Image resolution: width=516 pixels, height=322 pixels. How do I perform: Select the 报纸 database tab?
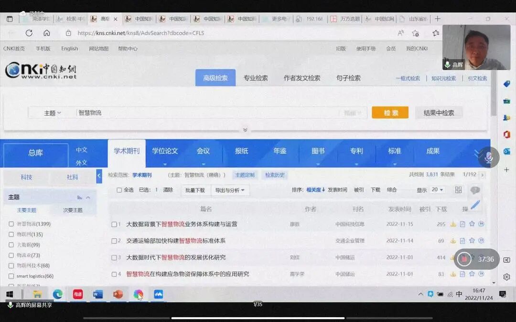click(242, 151)
